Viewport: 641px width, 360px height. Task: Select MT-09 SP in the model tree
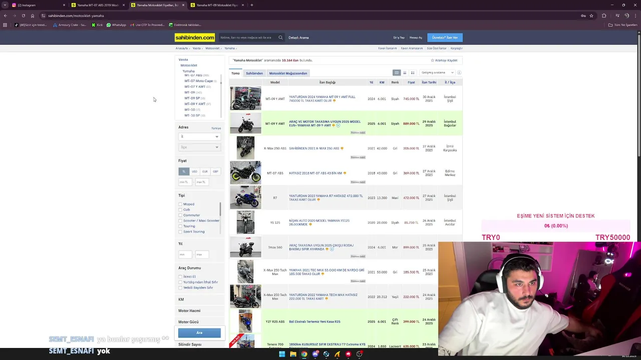192,98
